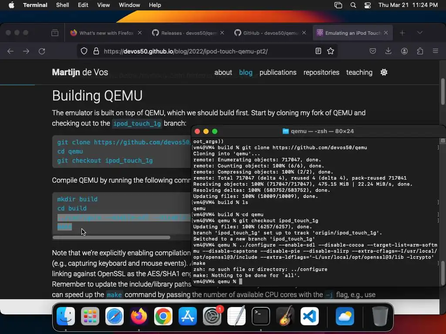
Task: Open Finder from the Dock
Action: [x=66, y=316]
